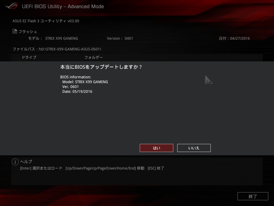Click 'ASUS EZ Flash 3 ユーティリティ v03.00' title

pyautogui.click(x=46, y=21)
